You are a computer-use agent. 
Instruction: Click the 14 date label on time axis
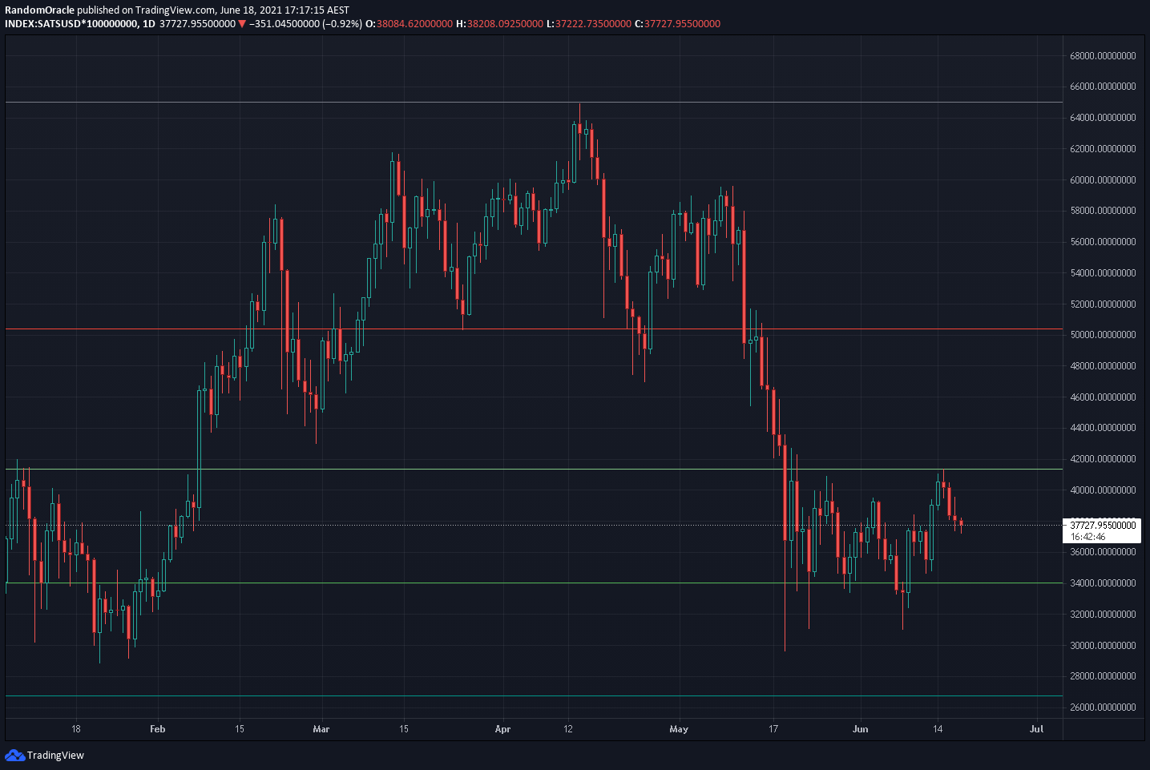coord(938,729)
